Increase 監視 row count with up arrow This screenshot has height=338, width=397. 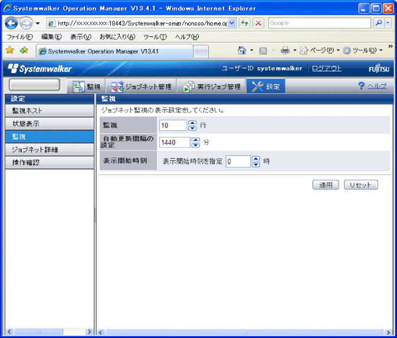[192, 123]
